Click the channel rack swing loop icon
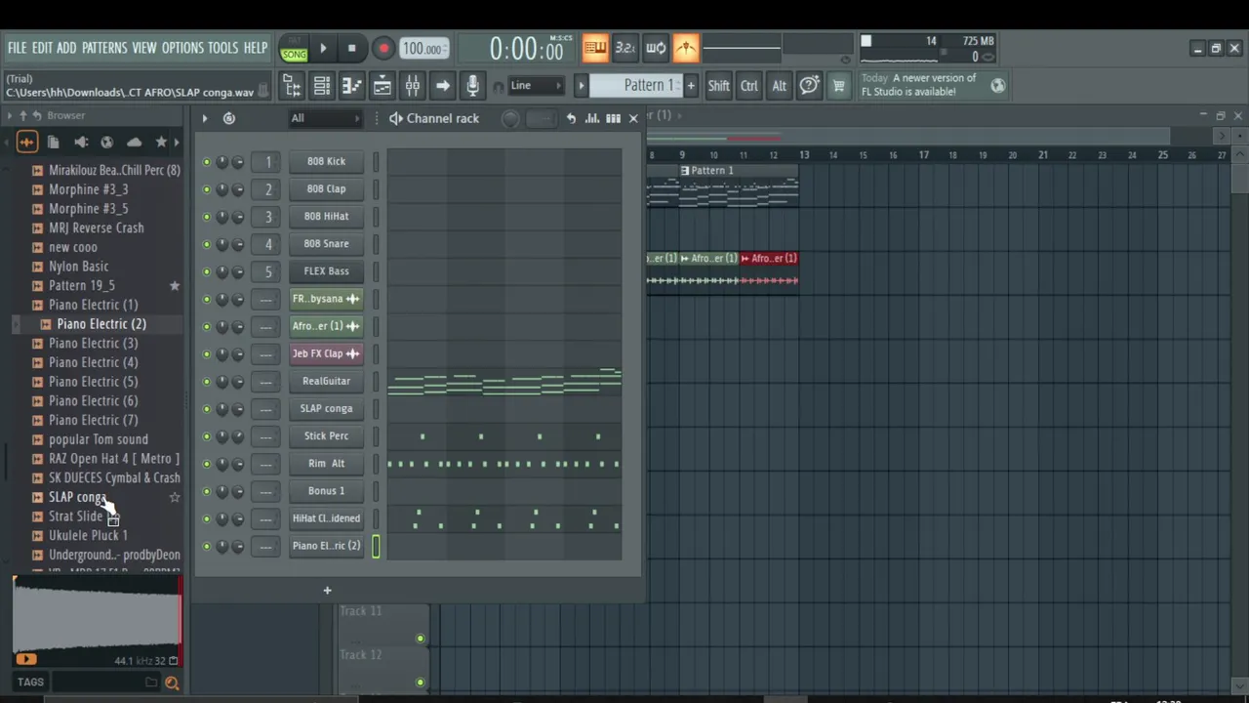 click(228, 118)
